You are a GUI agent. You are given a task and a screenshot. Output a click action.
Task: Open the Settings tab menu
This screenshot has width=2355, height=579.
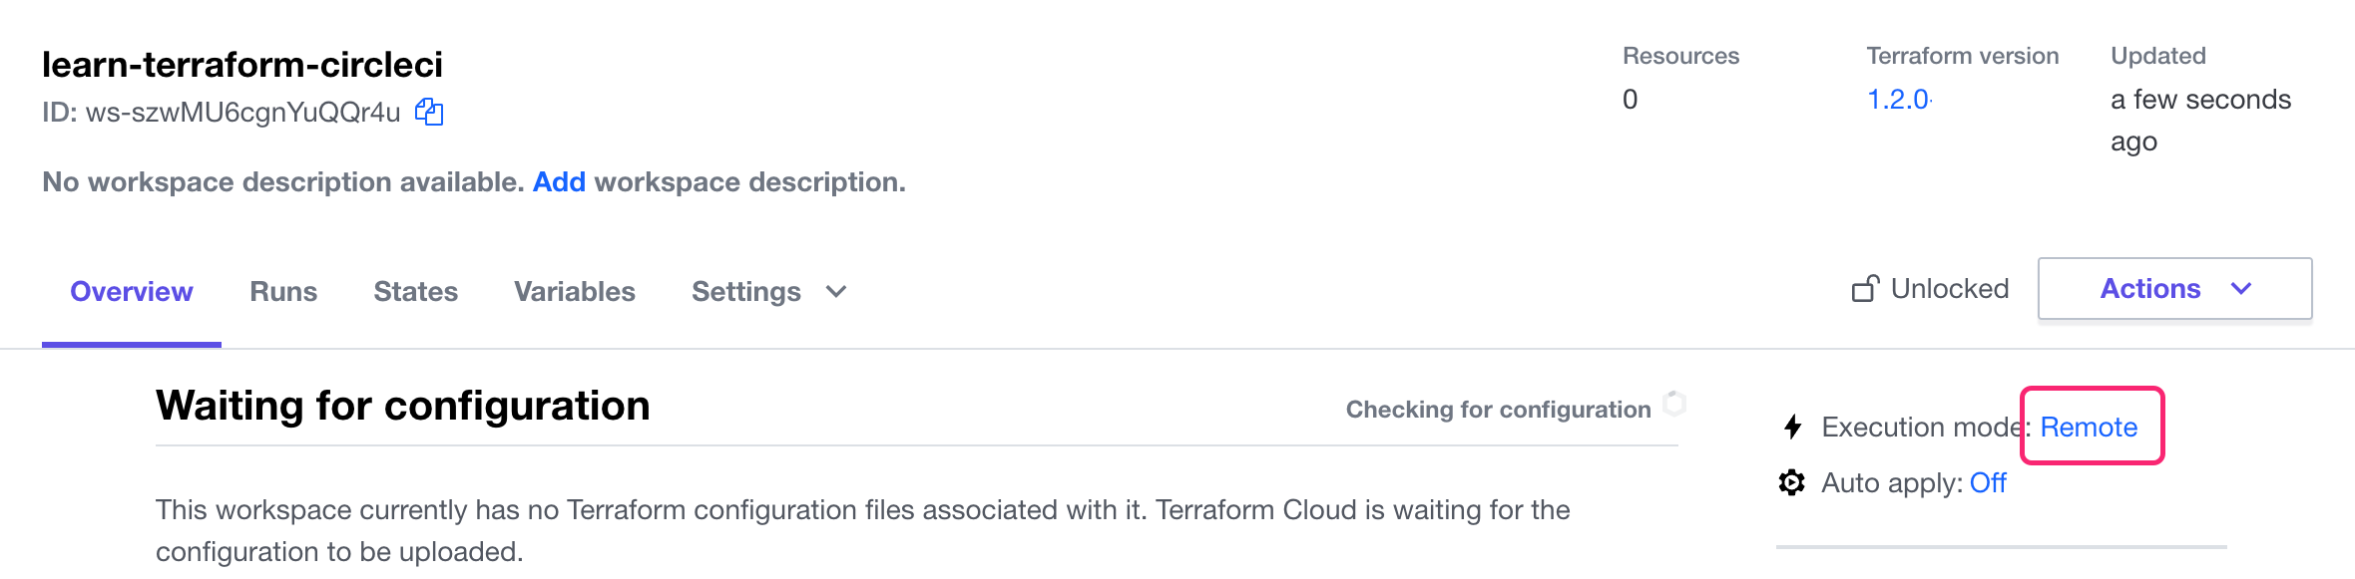tap(746, 291)
